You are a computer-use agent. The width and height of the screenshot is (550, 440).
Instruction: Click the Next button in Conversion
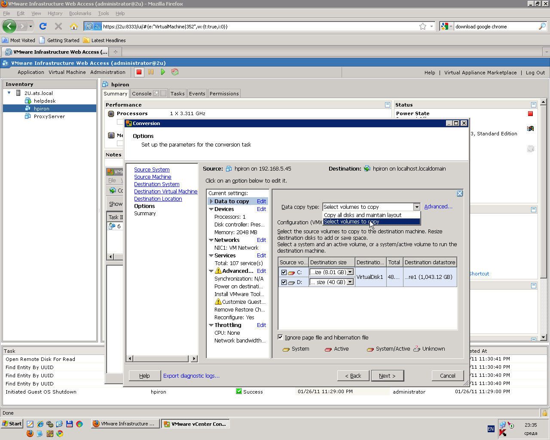(388, 376)
